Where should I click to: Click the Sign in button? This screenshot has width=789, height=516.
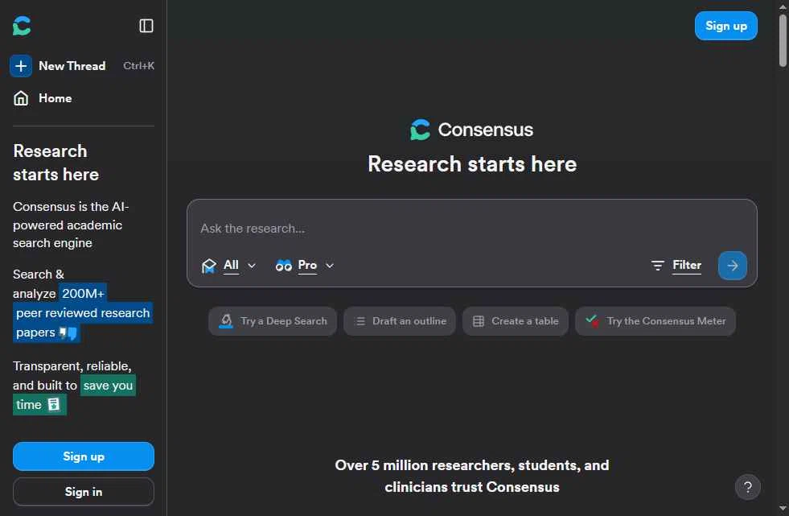point(84,492)
